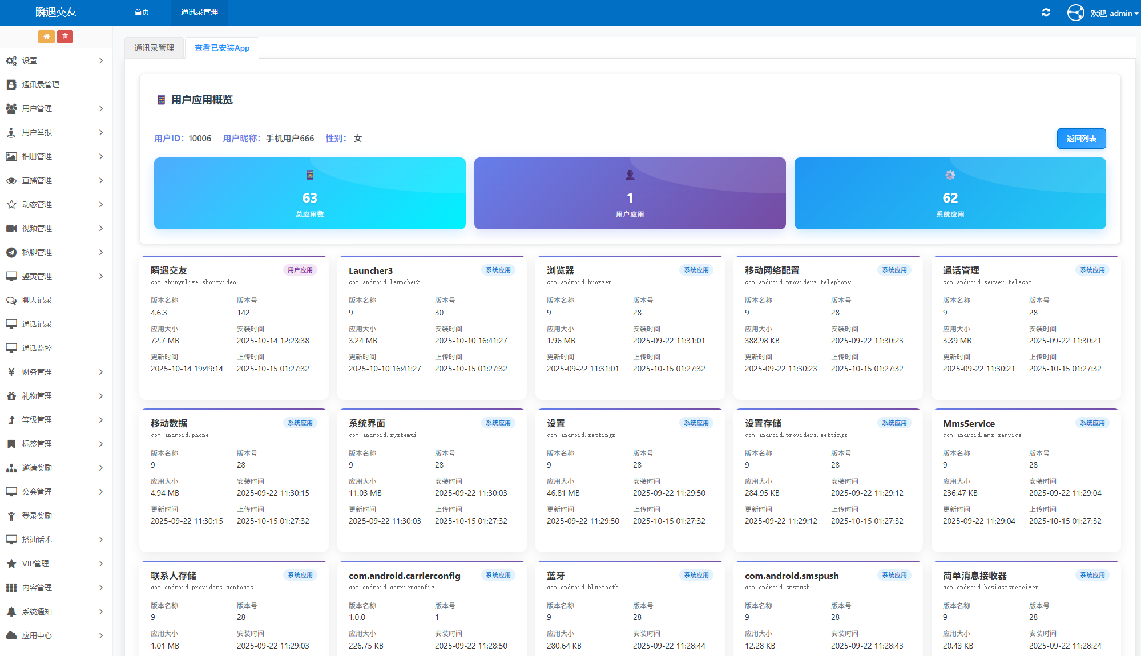Switch to the 查看已安装App tab
Image resolution: width=1141 pixels, height=656 pixels.
pos(221,48)
